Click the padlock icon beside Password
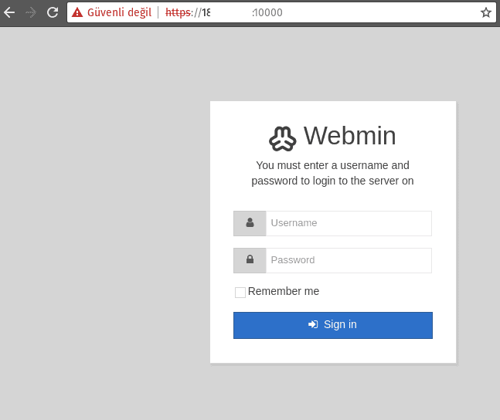Image resolution: width=500 pixels, height=420 pixels. (250, 260)
